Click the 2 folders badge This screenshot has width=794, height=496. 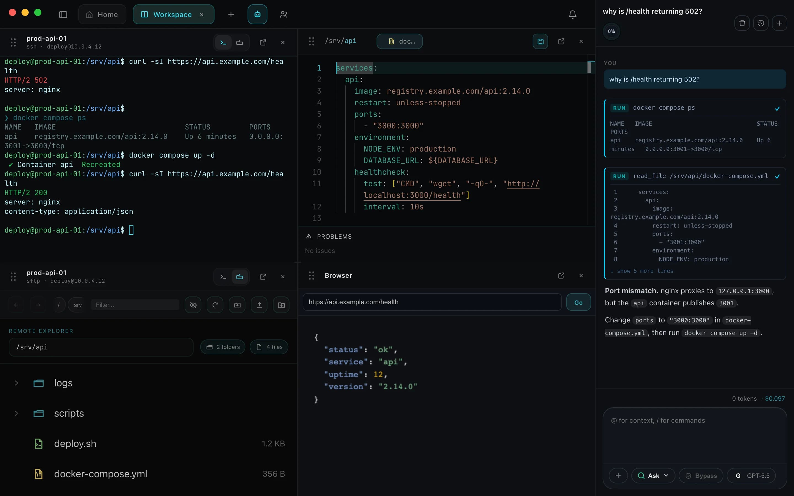click(223, 347)
